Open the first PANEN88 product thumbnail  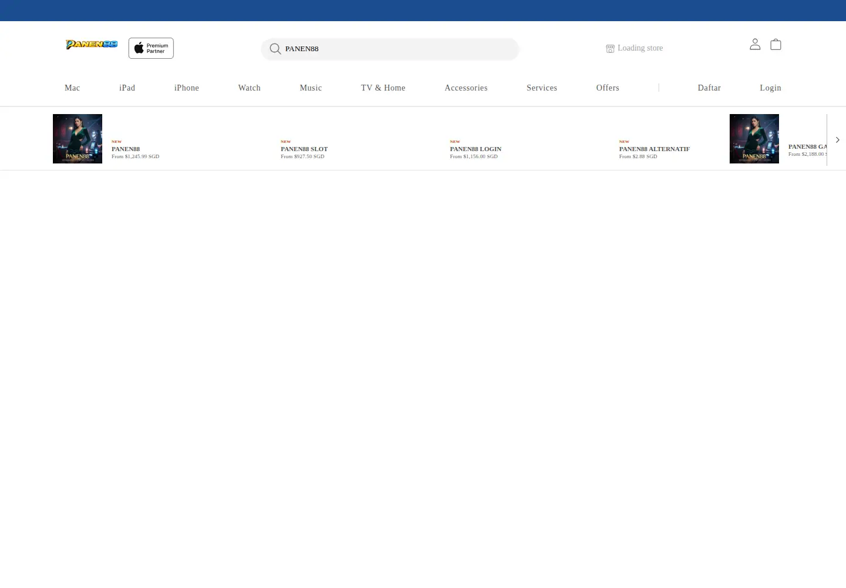[x=78, y=139]
